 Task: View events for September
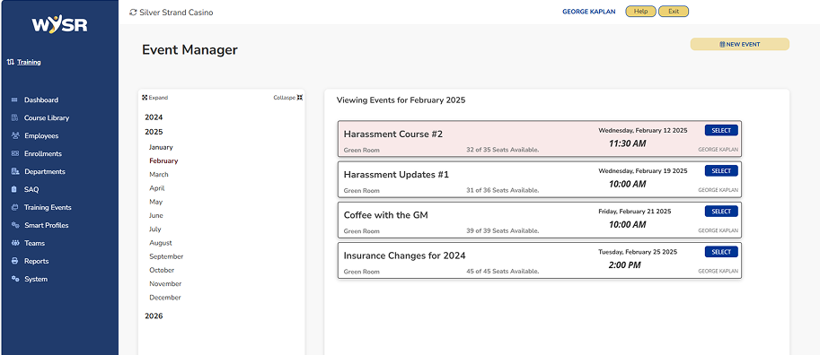[166, 256]
